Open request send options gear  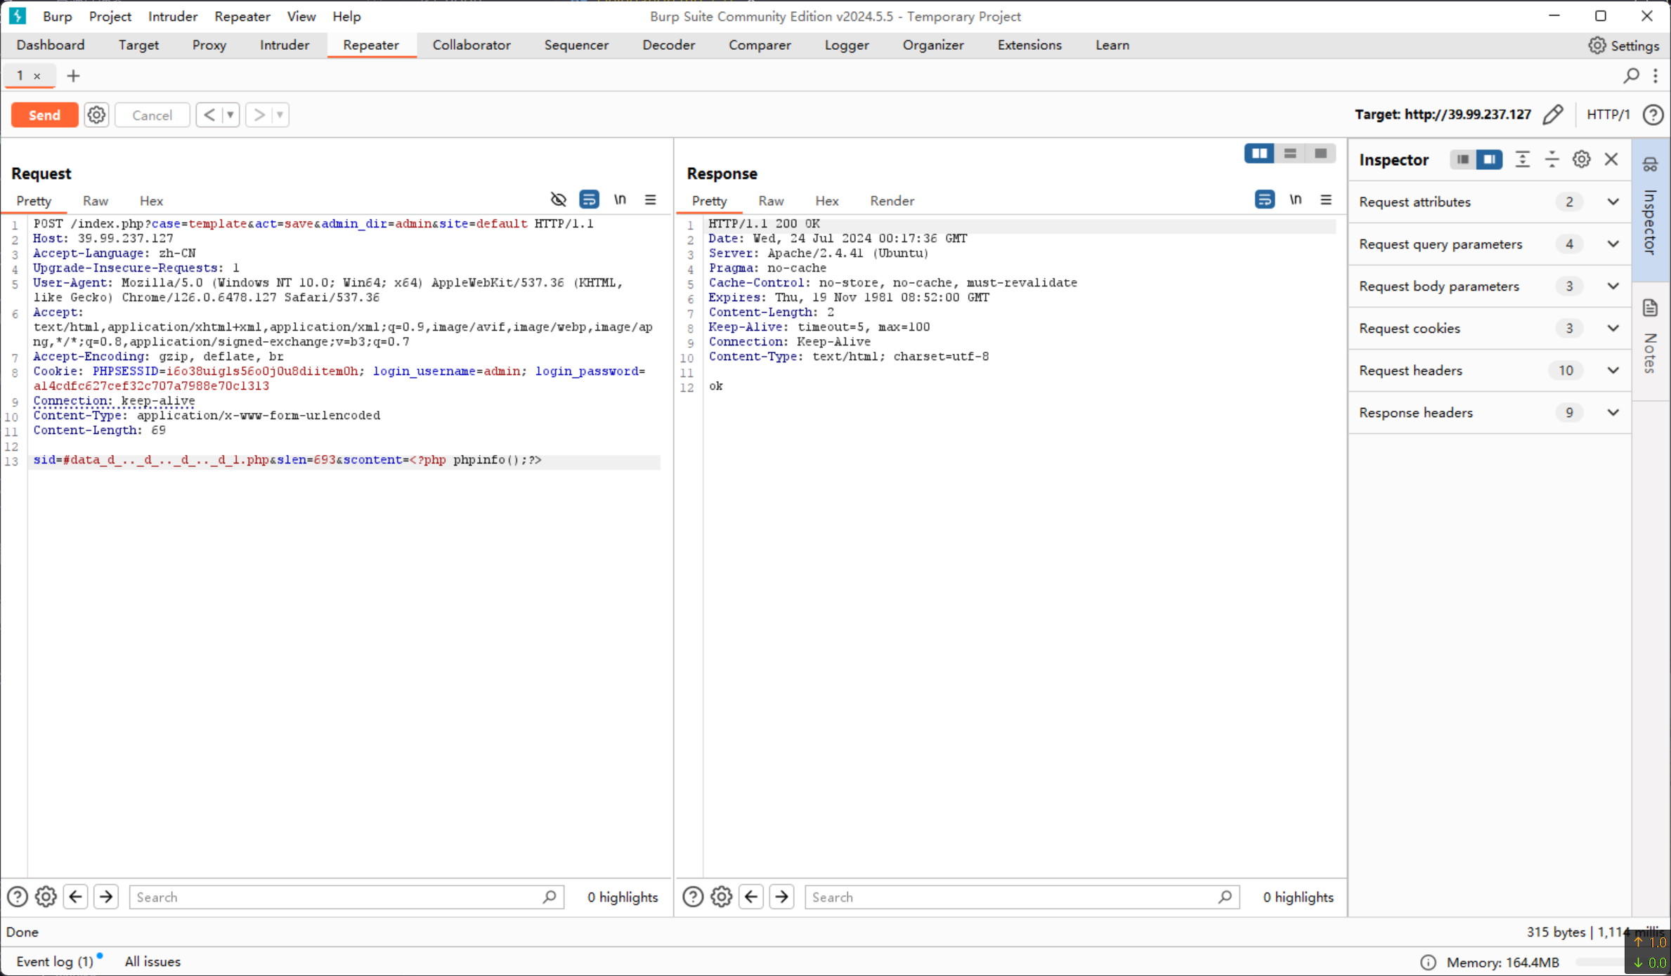point(96,115)
